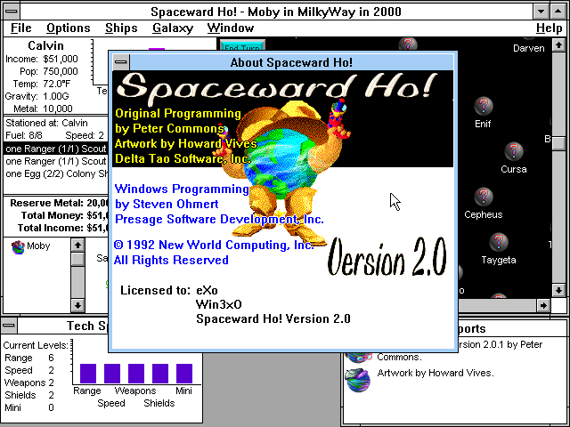This screenshot has height=427, width=570.
Task: Click the Range level 6 row
Action: 29,358
